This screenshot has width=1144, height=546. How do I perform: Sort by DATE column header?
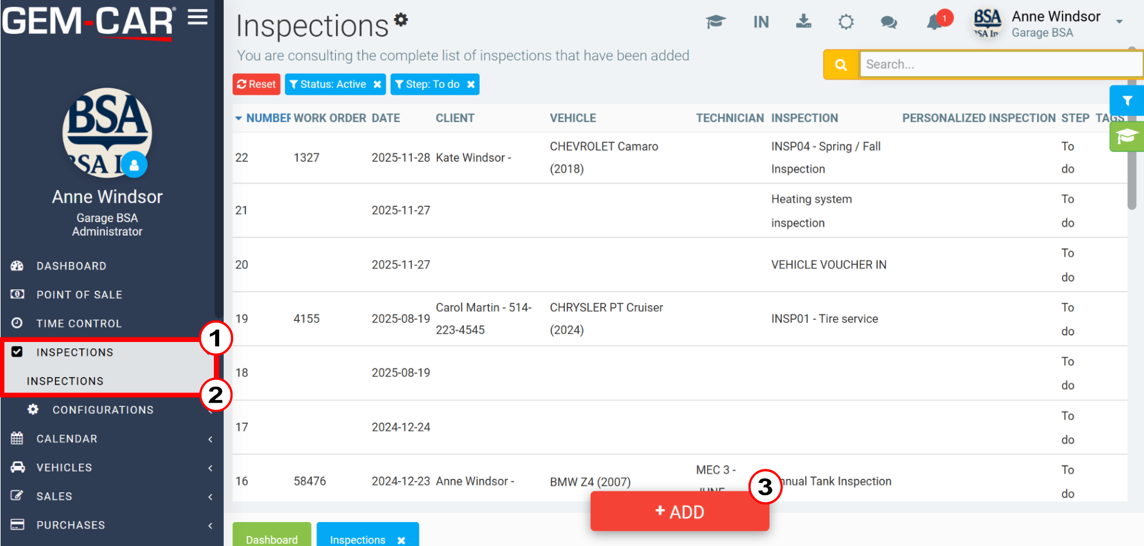pyautogui.click(x=386, y=118)
